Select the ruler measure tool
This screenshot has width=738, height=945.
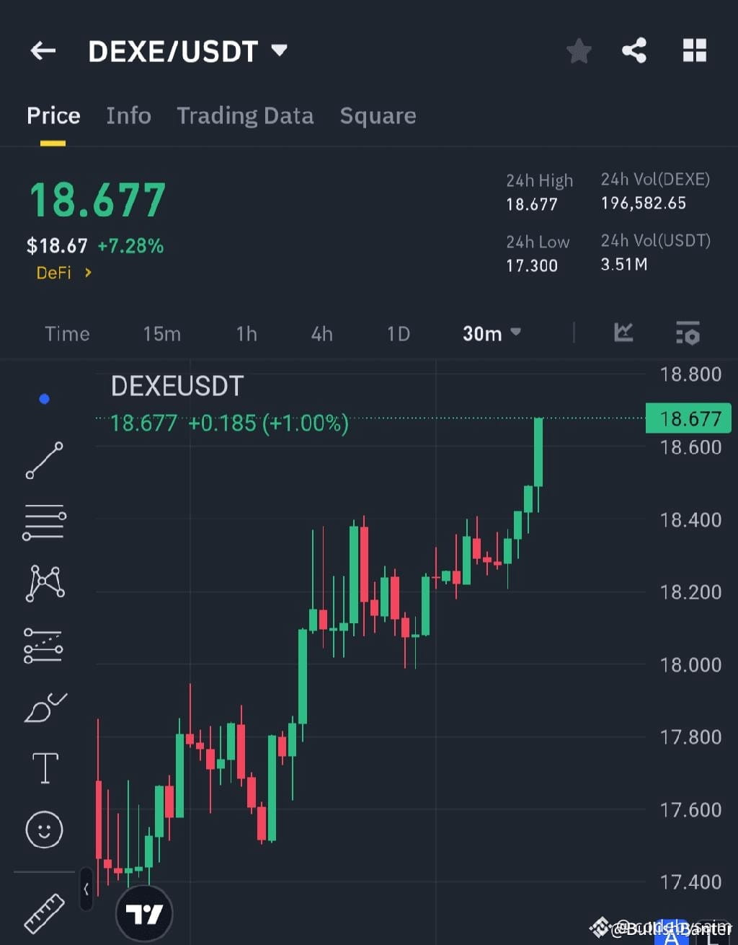[x=44, y=913]
